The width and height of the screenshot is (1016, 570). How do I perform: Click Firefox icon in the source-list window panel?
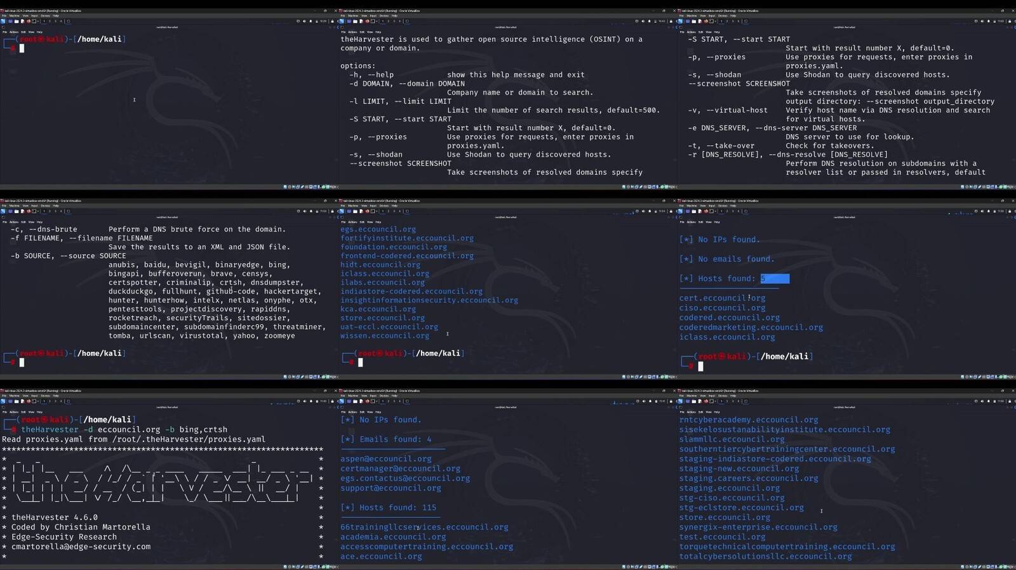(29, 211)
